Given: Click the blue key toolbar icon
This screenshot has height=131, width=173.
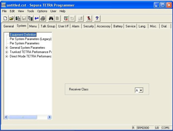Looking at the screenshot, I should pos(37,18).
